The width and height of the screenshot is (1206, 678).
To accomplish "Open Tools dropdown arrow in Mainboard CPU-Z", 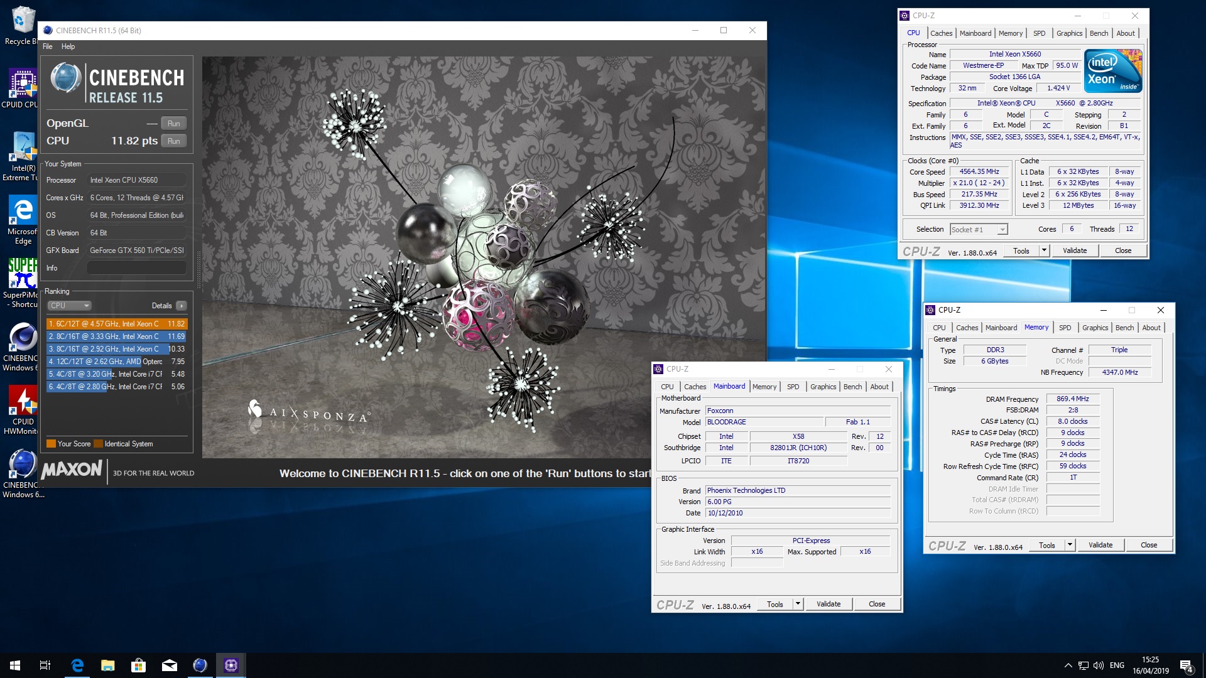I will coord(798,605).
